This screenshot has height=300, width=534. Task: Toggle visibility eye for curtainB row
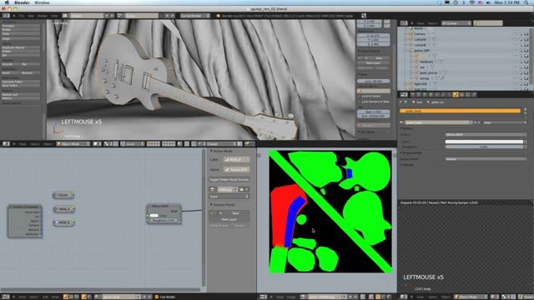coord(515,45)
